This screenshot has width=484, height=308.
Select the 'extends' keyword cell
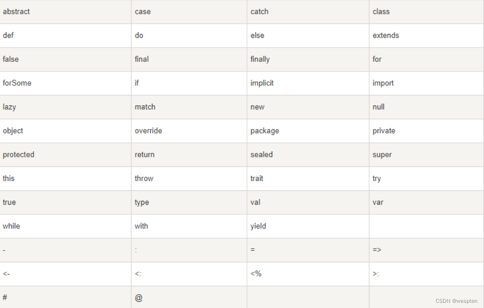click(x=386, y=36)
